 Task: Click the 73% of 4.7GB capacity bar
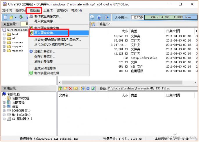171,17
